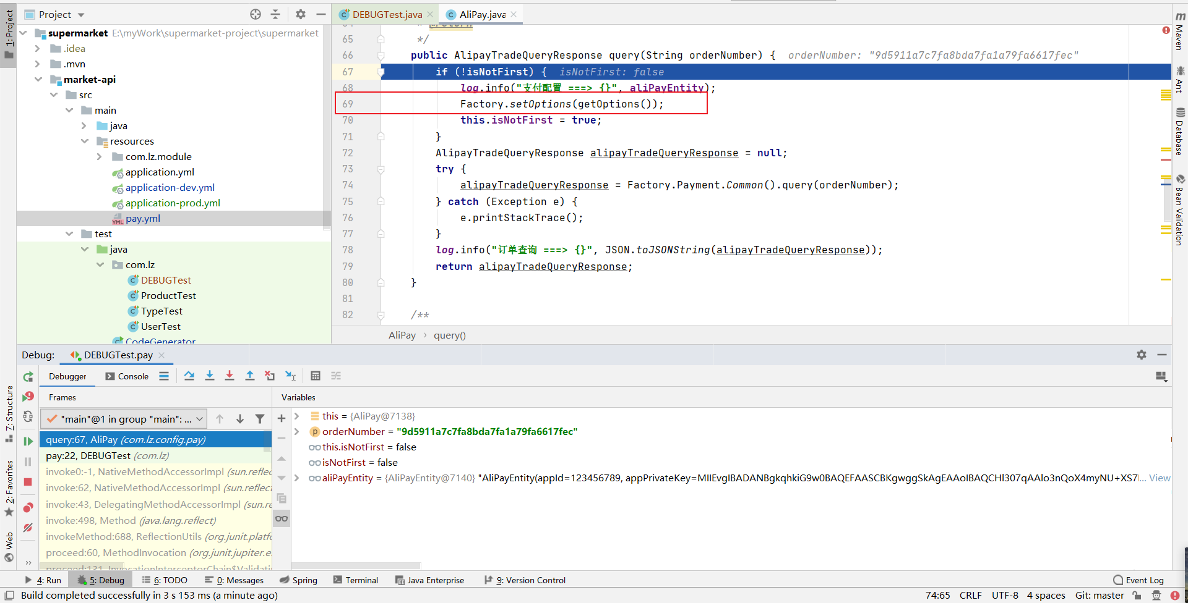Open the View Breakpoints icon
Viewport: 1188px width, 603px height.
point(28,508)
